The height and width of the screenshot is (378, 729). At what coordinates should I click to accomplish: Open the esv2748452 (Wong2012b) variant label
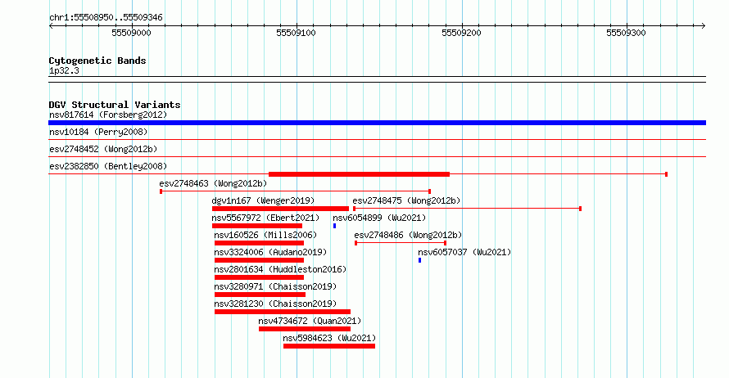(x=103, y=149)
